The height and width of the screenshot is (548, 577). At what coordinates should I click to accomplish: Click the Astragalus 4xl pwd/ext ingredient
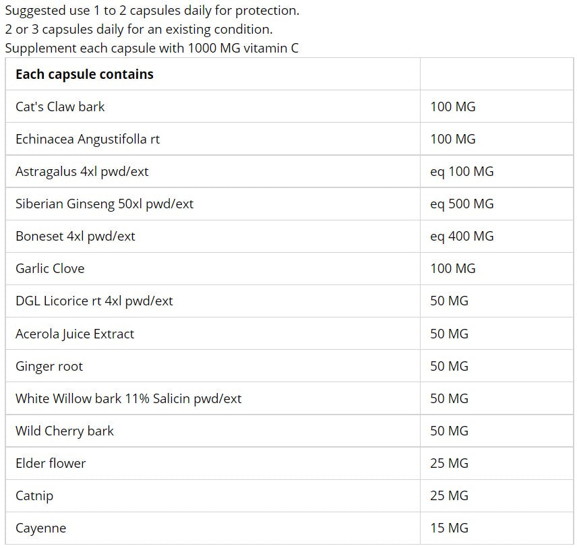coord(82,171)
